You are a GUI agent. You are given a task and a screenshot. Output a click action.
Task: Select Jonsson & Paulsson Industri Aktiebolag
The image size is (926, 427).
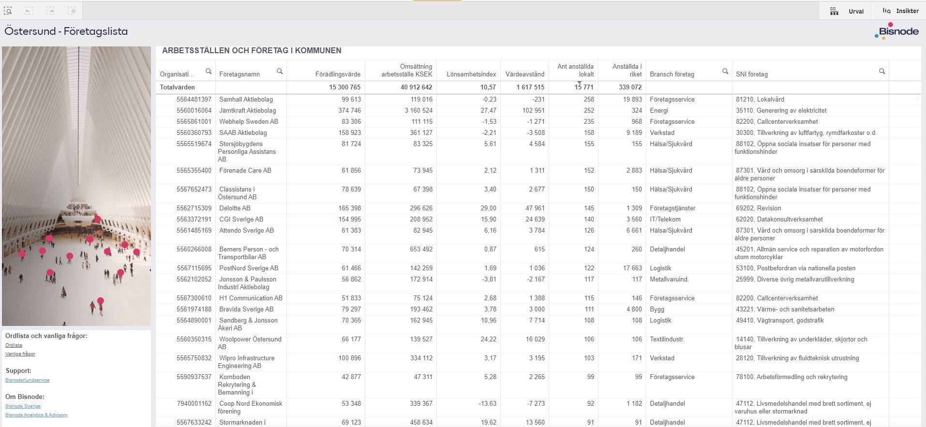pos(247,283)
